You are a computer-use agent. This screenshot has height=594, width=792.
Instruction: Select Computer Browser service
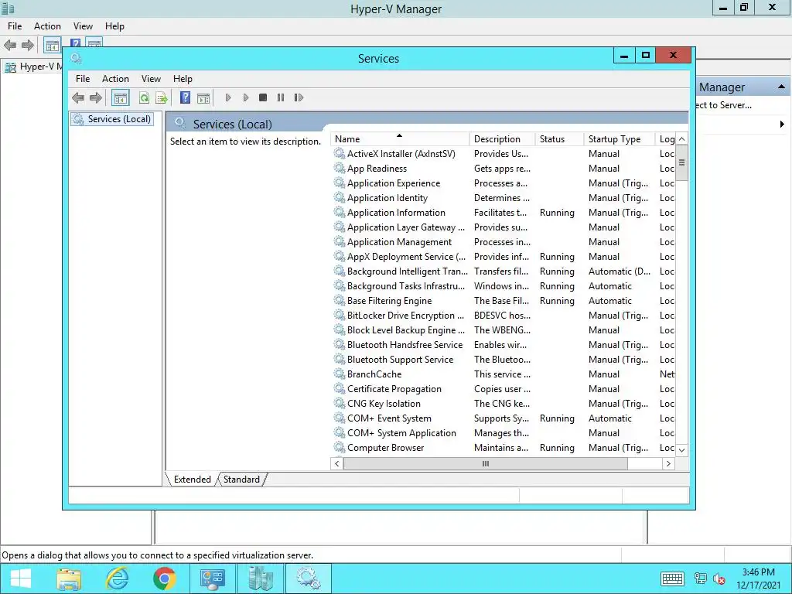[x=503, y=448]
